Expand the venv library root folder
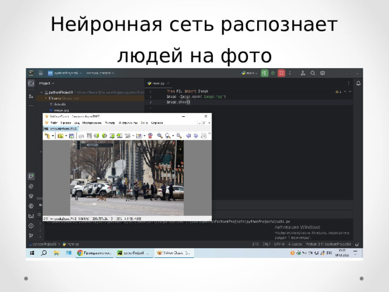The height and width of the screenshot is (292, 389). point(46,99)
